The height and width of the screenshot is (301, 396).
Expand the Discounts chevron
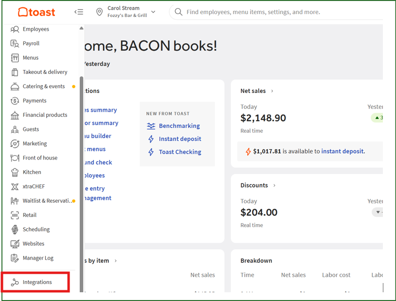click(274, 186)
